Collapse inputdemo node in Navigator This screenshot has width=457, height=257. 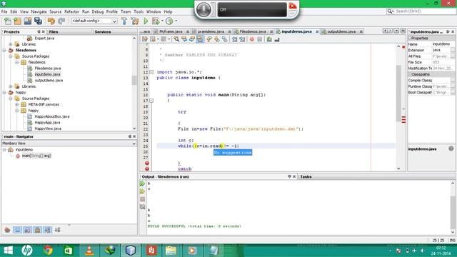4,149
